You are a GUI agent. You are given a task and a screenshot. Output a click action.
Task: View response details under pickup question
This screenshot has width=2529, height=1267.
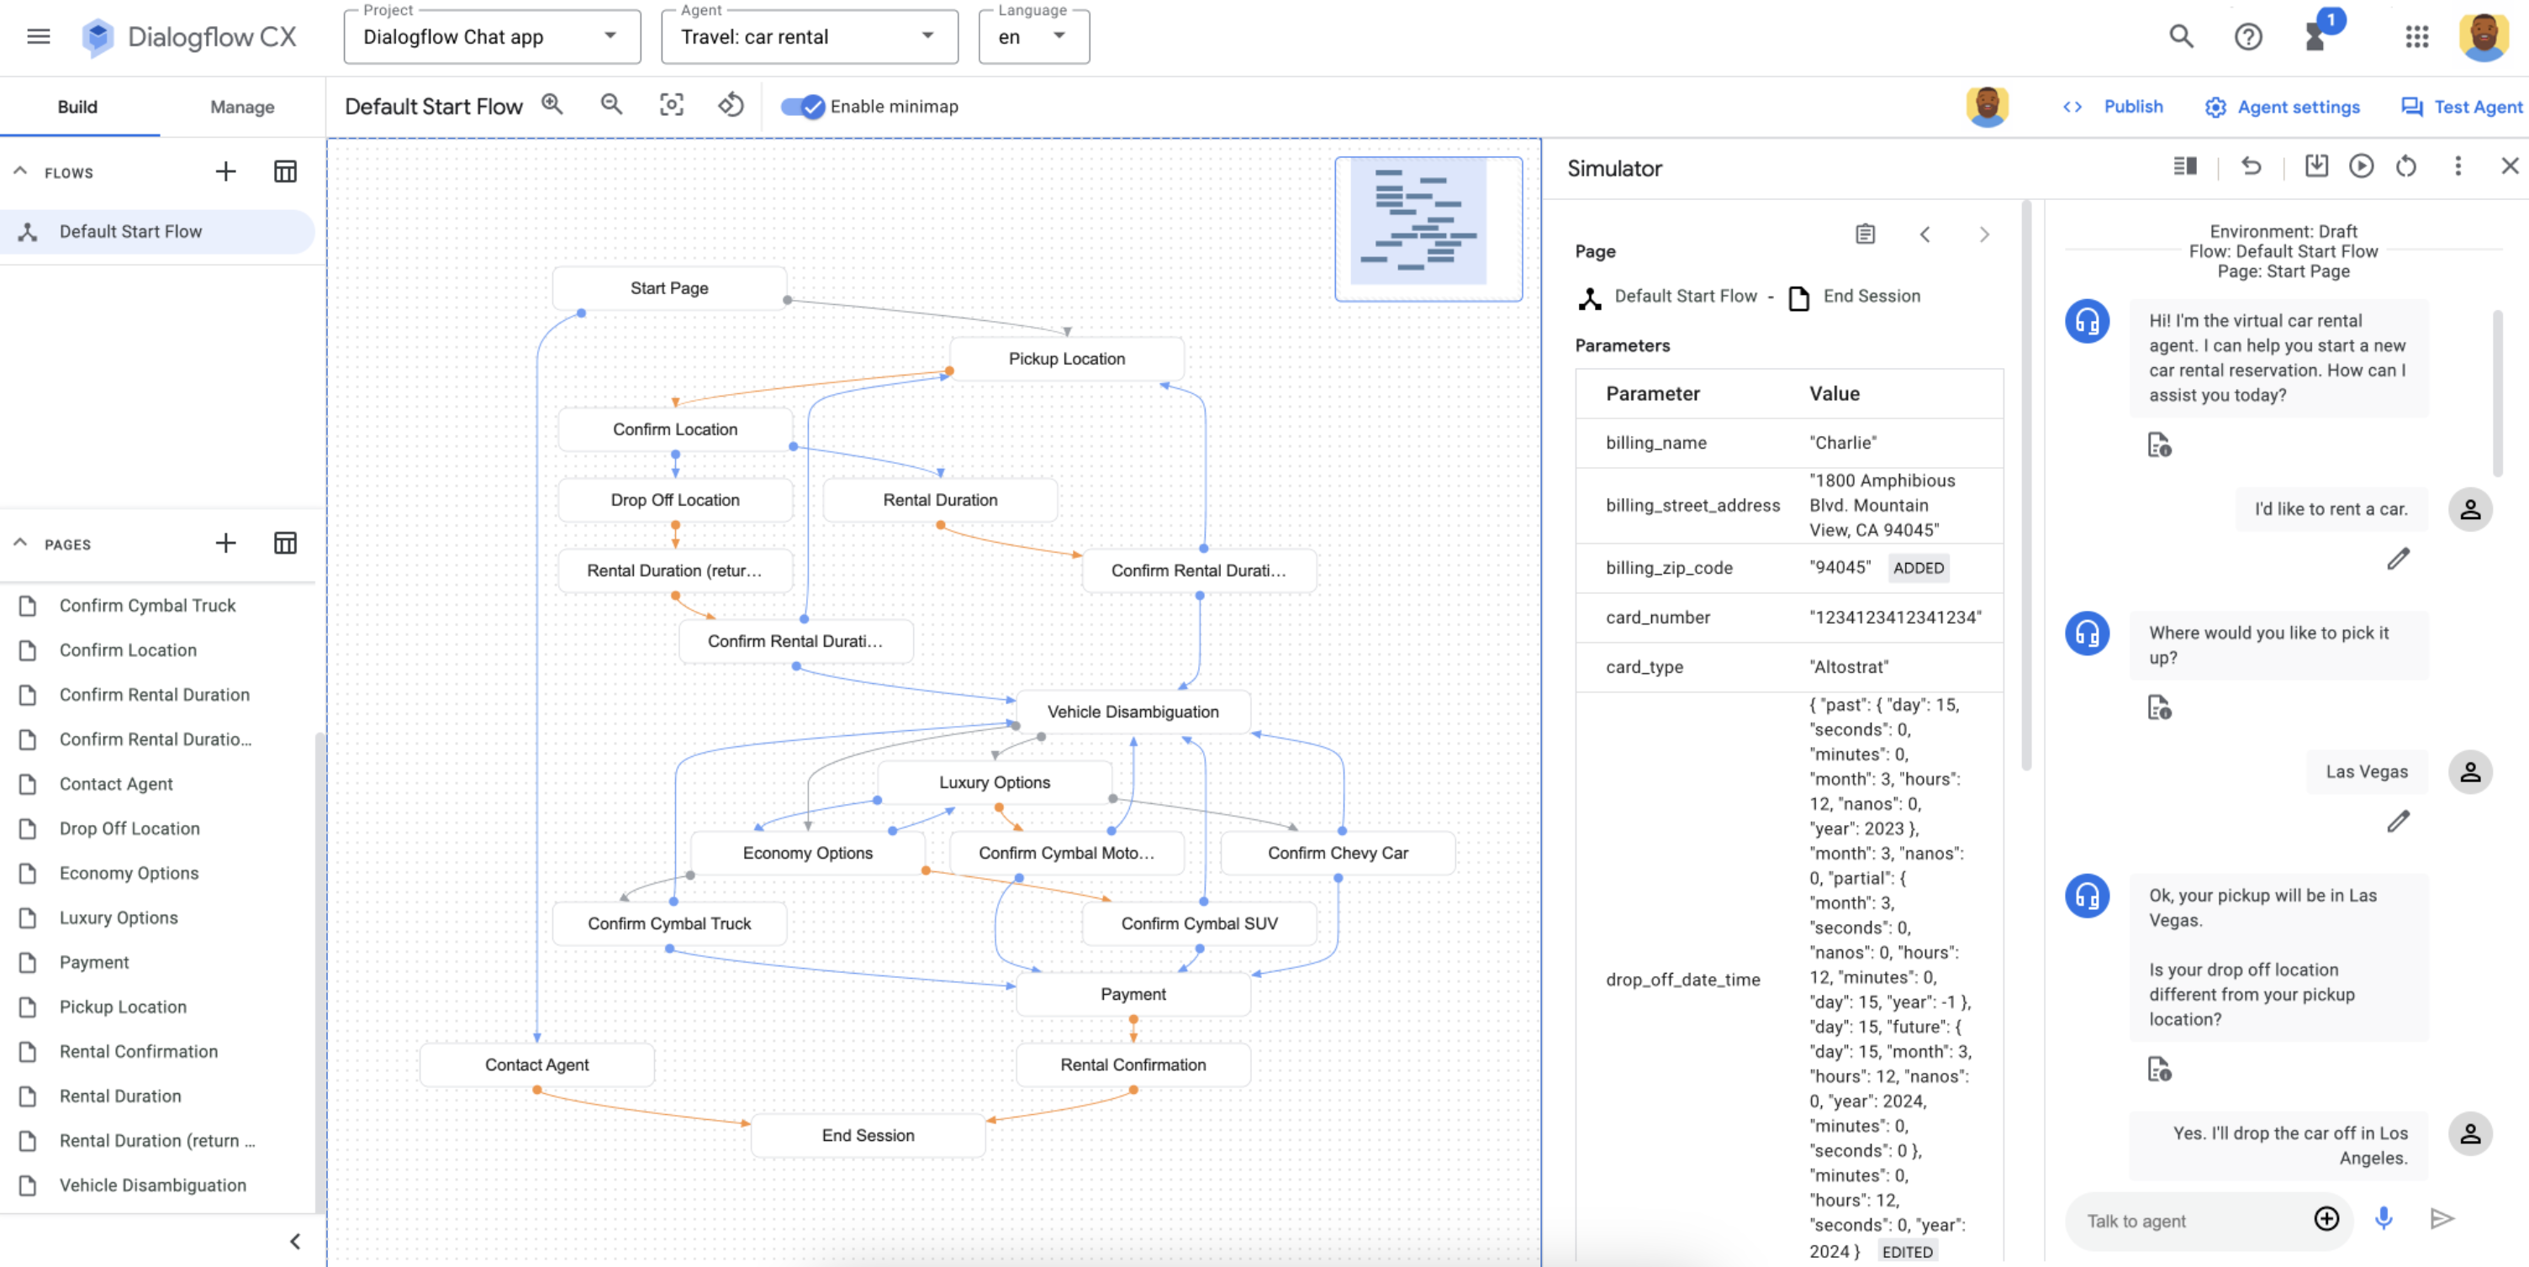(2159, 707)
